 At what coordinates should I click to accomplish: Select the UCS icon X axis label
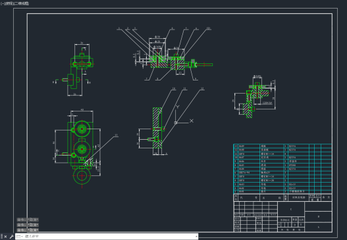pos(192,121)
